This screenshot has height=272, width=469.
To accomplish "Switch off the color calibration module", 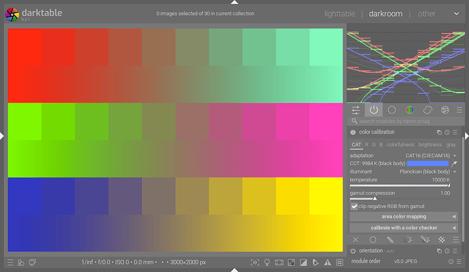I will click(x=353, y=132).
